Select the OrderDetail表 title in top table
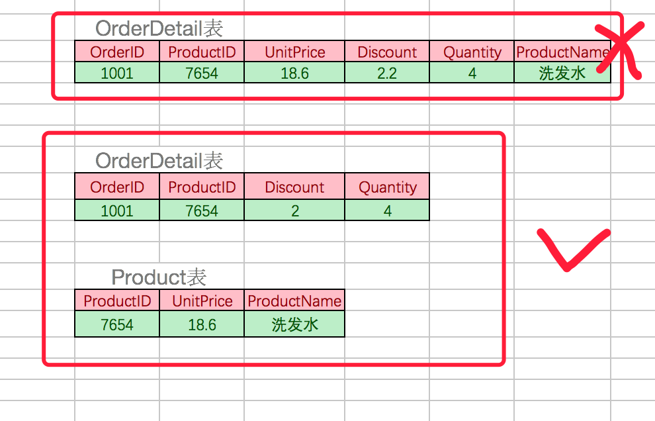Viewport: 655px width, 421px height. (159, 28)
